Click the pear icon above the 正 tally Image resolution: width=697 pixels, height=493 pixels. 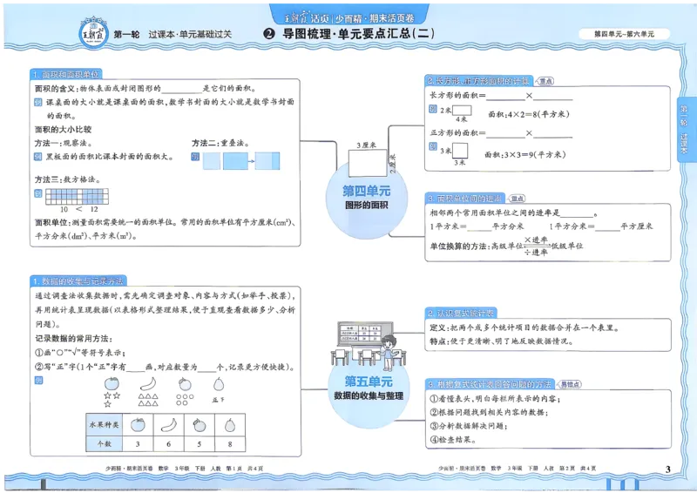219,383
